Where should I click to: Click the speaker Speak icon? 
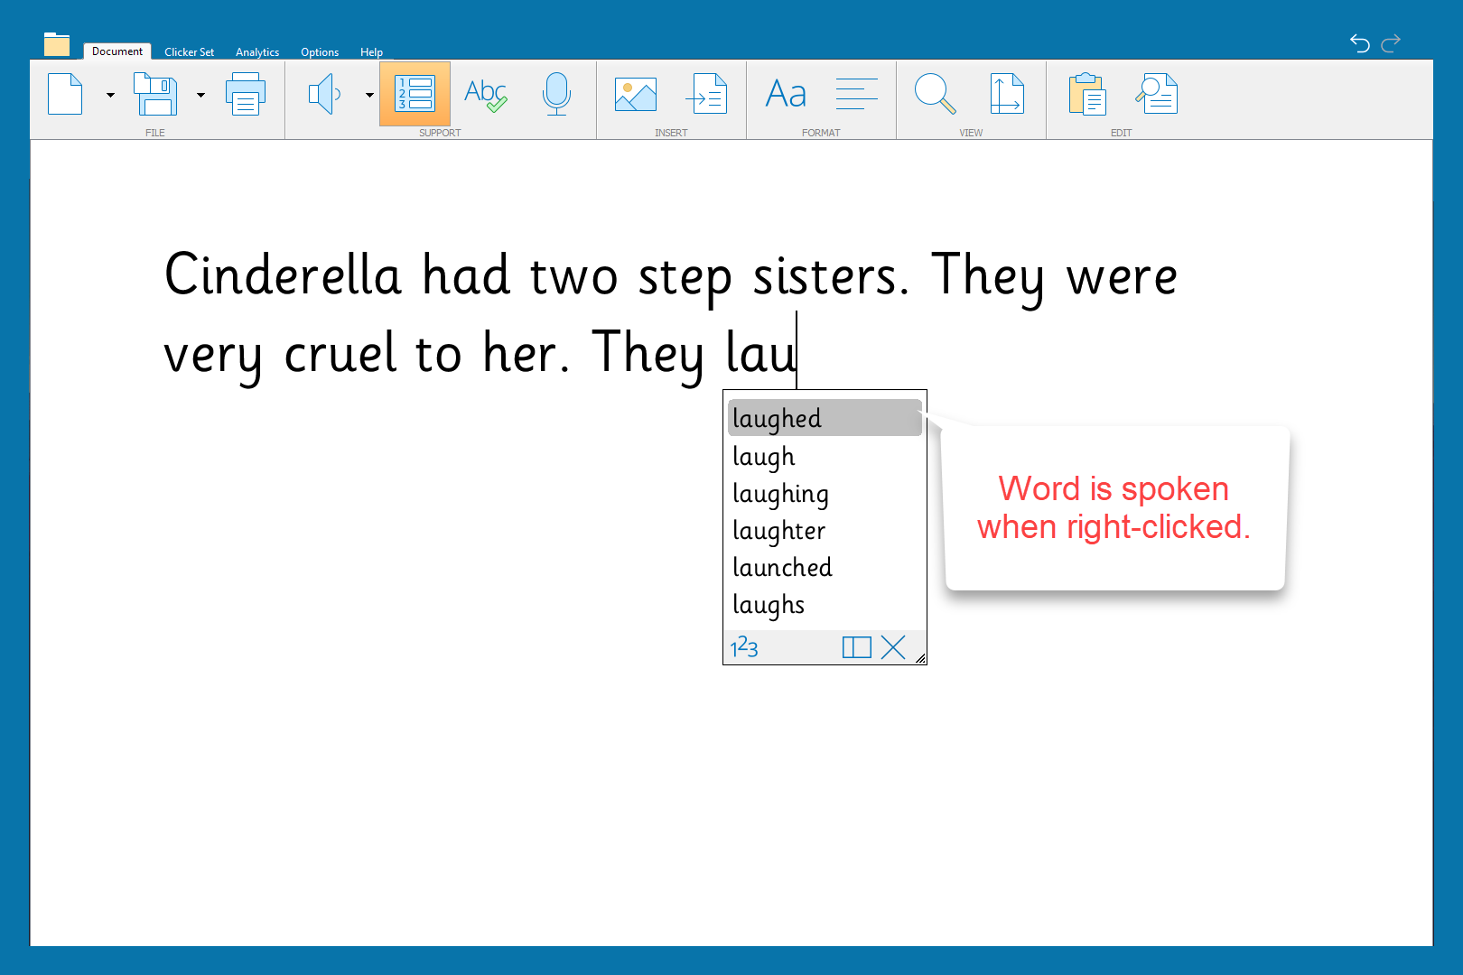pyautogui.click(x=324, y=94)
